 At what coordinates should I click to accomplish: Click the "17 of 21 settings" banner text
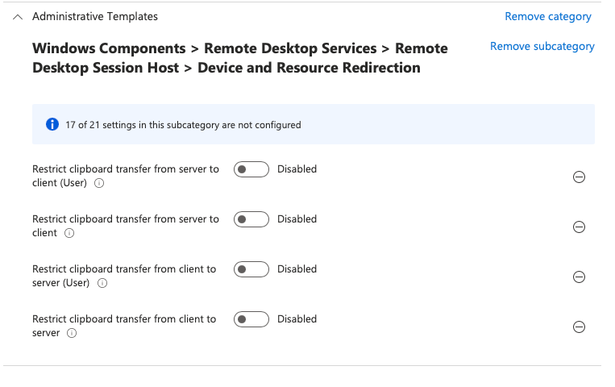tap(185, 125)
